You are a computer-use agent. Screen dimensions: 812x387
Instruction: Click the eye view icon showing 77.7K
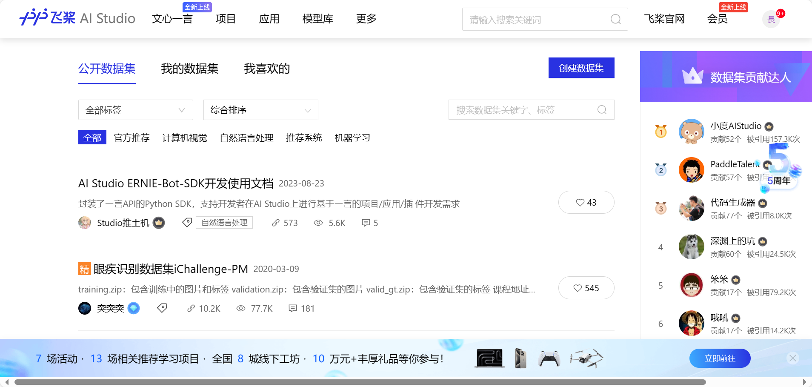(x=241, y=308)
